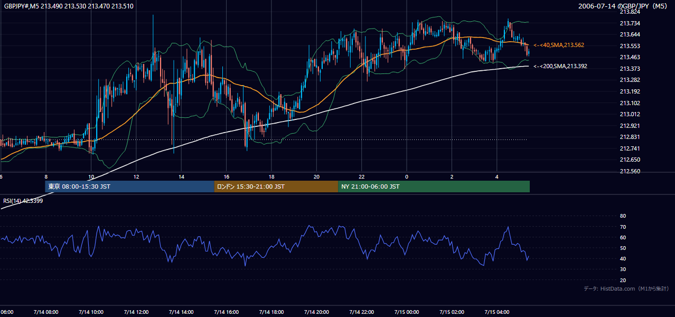
Task: Click price axis value 213.282
Action: [x=630, y=80]
